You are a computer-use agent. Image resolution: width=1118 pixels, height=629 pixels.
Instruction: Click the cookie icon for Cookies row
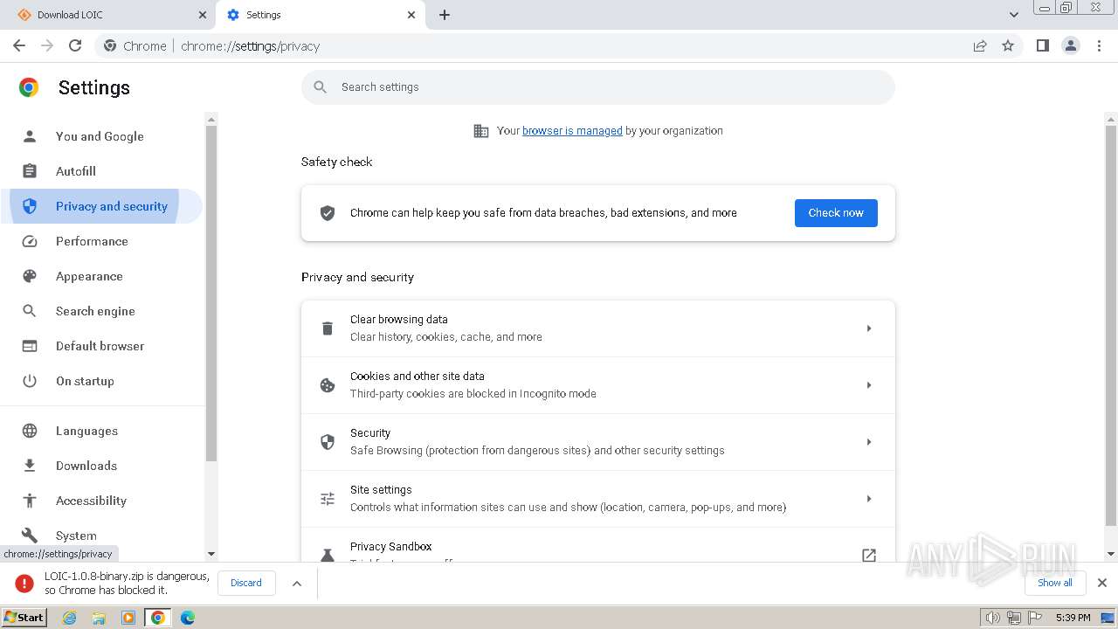coord(328,385)
